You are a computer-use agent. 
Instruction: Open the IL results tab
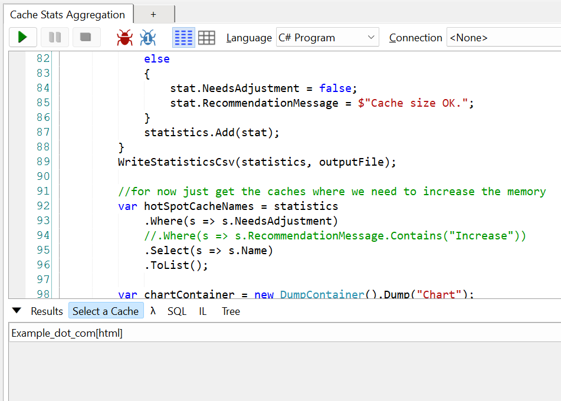click(x=202, y=311)
